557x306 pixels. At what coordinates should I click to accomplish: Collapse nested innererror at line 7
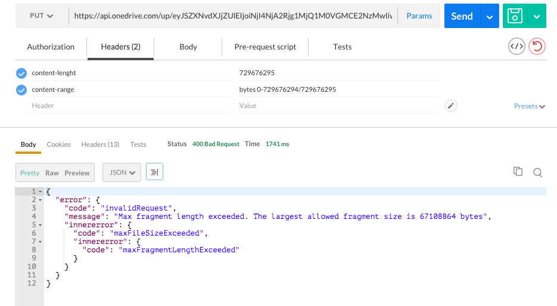pyautogui.click(x=40, y=242)
